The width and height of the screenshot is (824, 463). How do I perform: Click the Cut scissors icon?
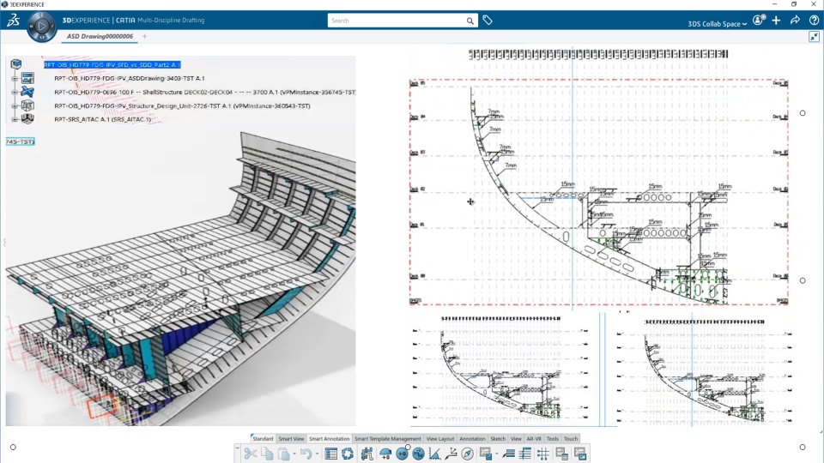click(x=251, y=454)
